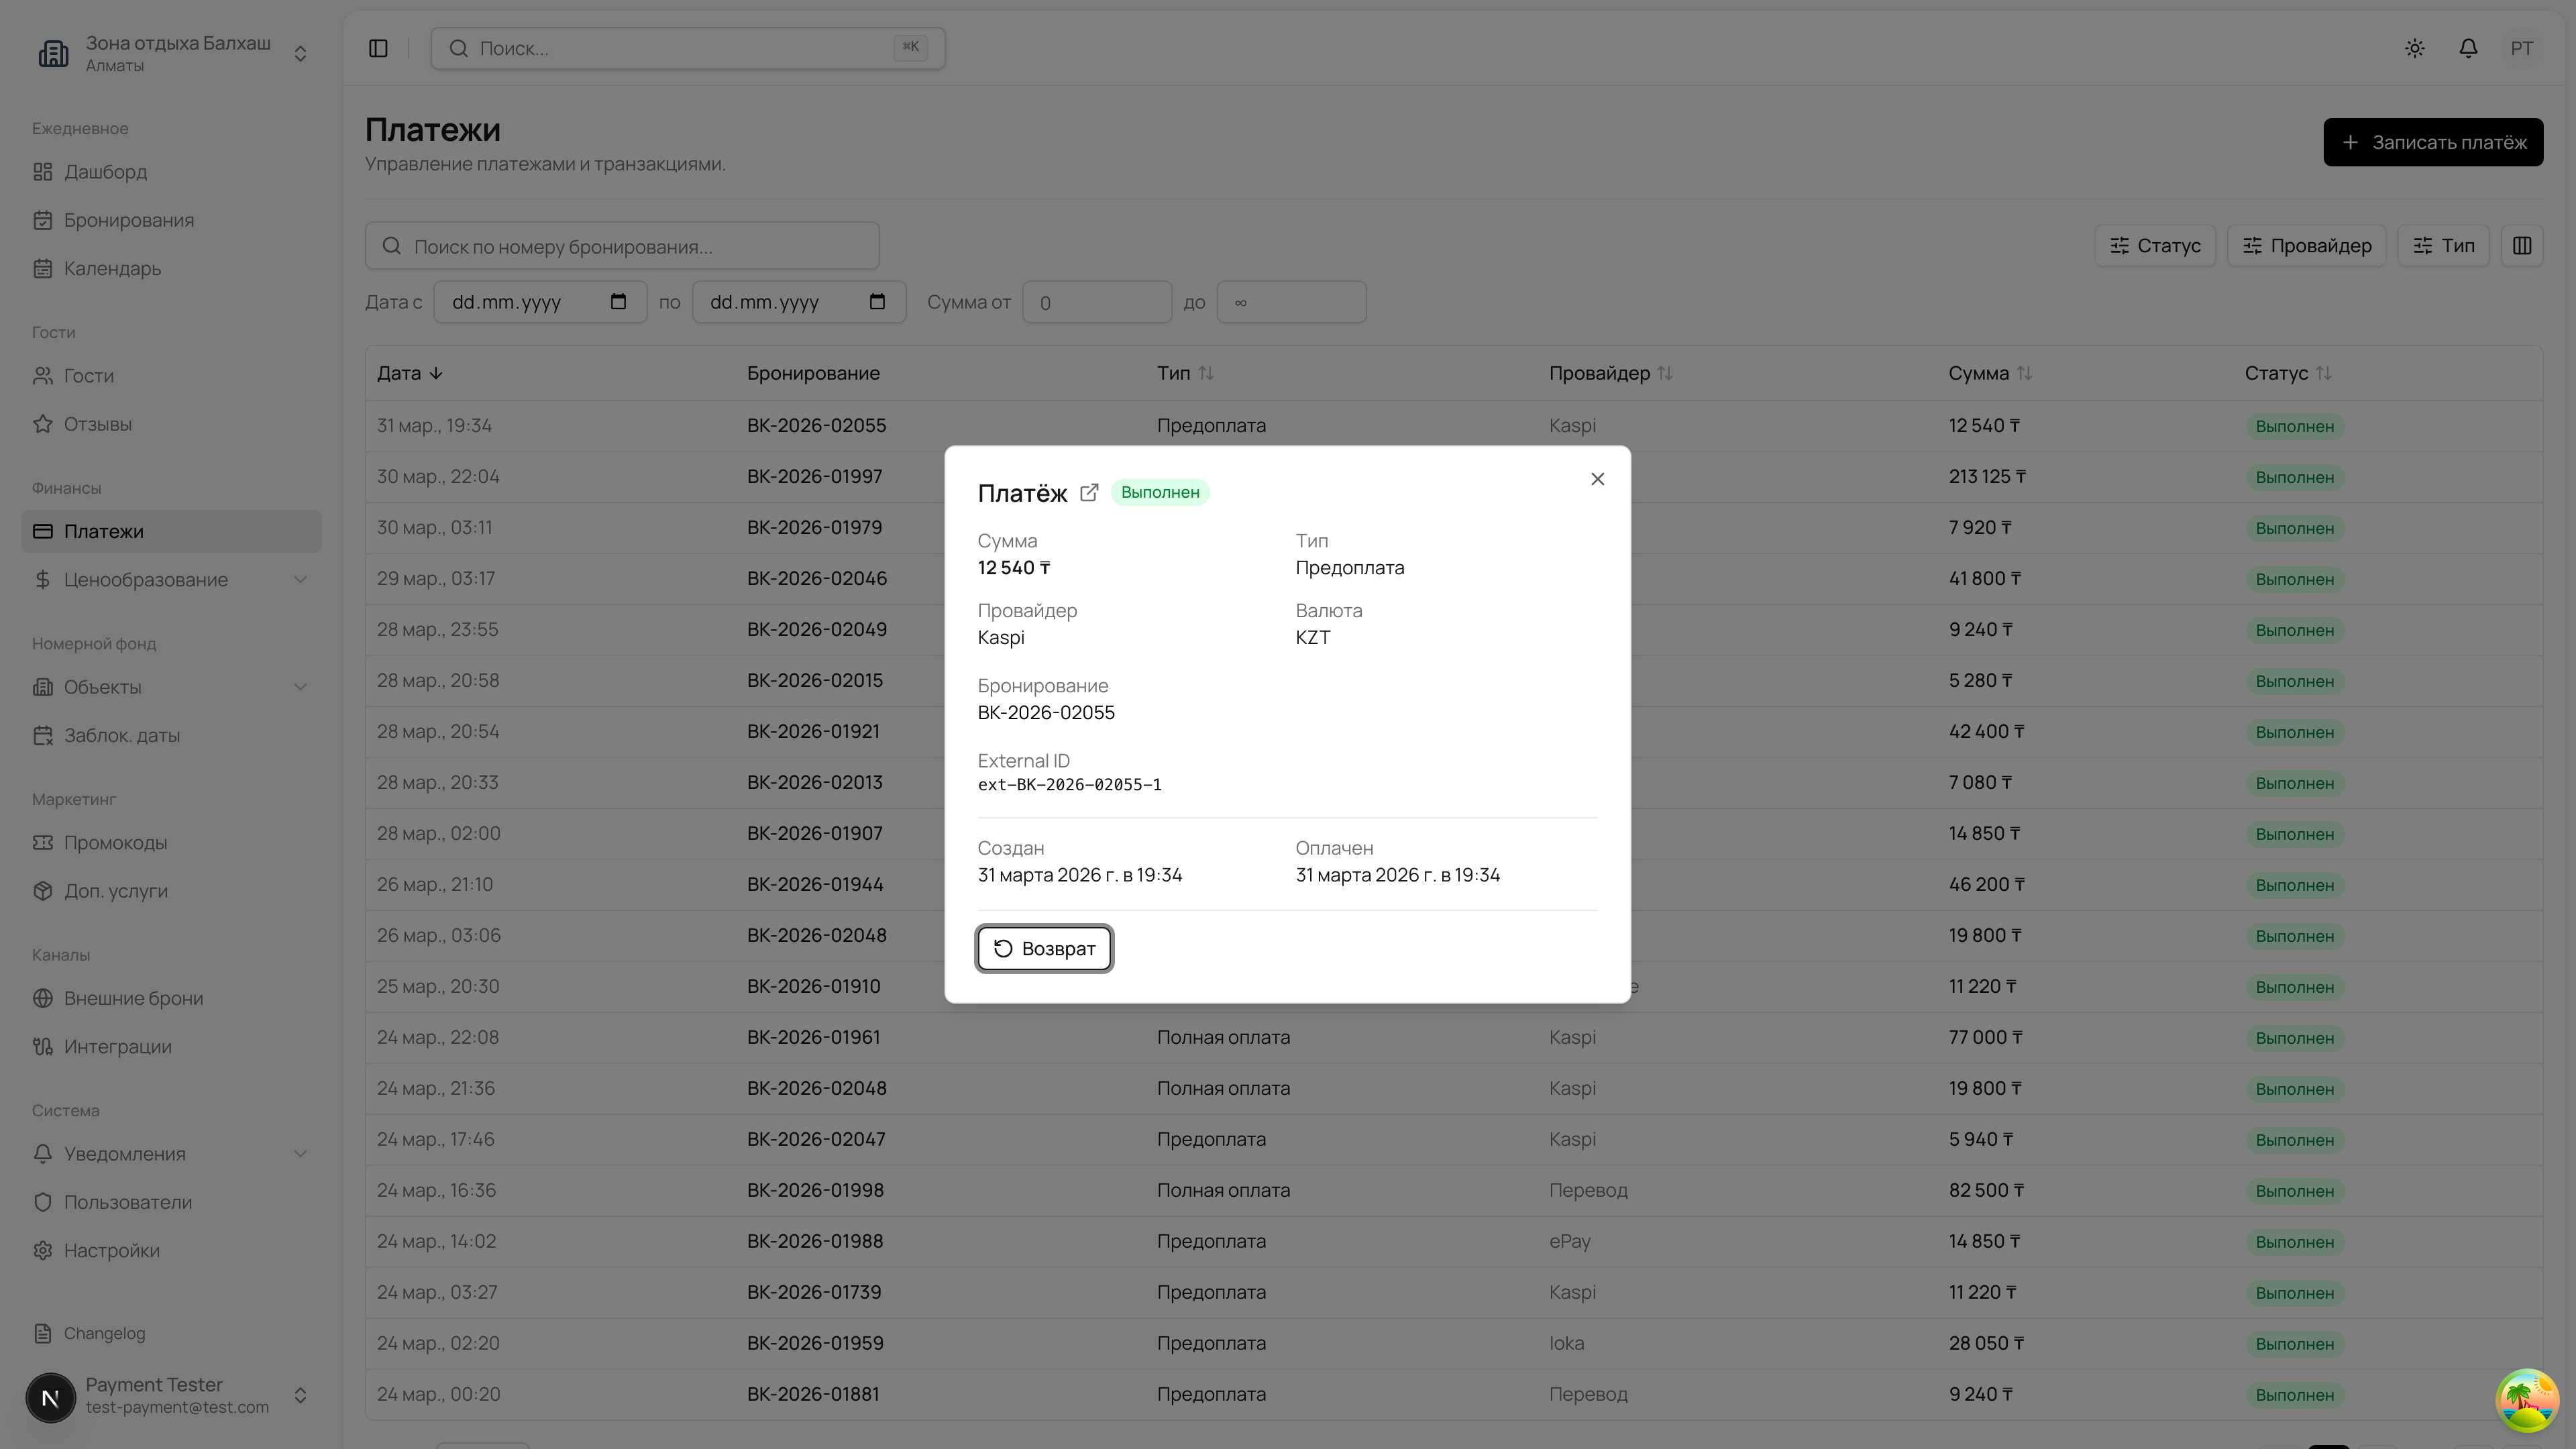The height and width of the screenshot is (1449, 2576).
Task: Switch theme with sun icon
Action: 2414,48
